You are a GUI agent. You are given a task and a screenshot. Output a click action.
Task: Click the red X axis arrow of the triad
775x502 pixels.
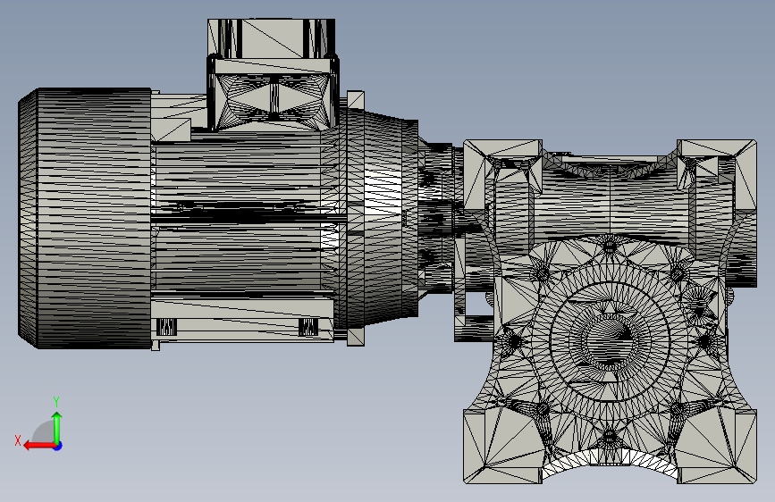coord(38,446)
